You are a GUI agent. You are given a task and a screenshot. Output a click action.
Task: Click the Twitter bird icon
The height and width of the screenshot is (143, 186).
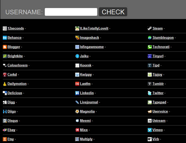(x=150, y=93)
